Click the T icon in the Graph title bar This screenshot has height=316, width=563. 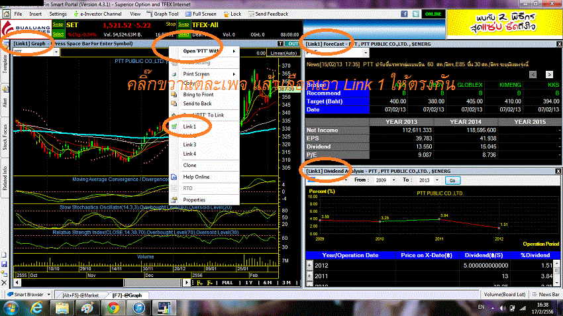pos(280,44)
